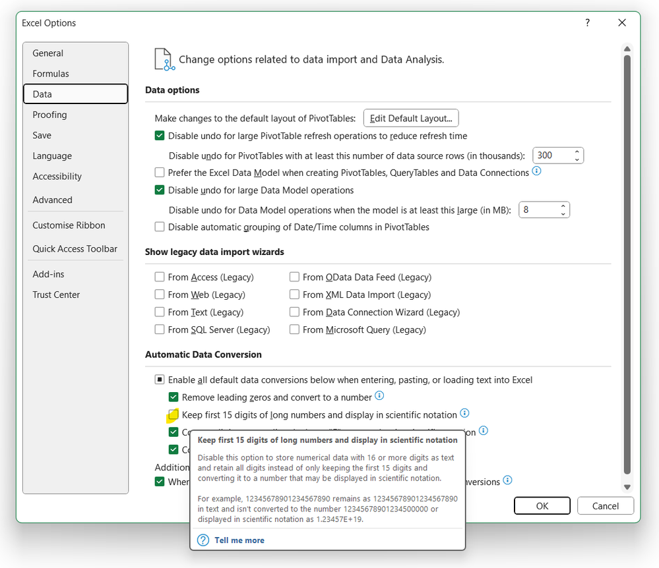The width and height of the screenshot is (659, 568).
Task: Open the Accessibility options category
Action: tap(76, 177)
